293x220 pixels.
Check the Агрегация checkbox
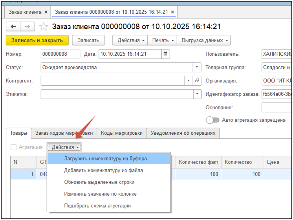click(13, 147)
